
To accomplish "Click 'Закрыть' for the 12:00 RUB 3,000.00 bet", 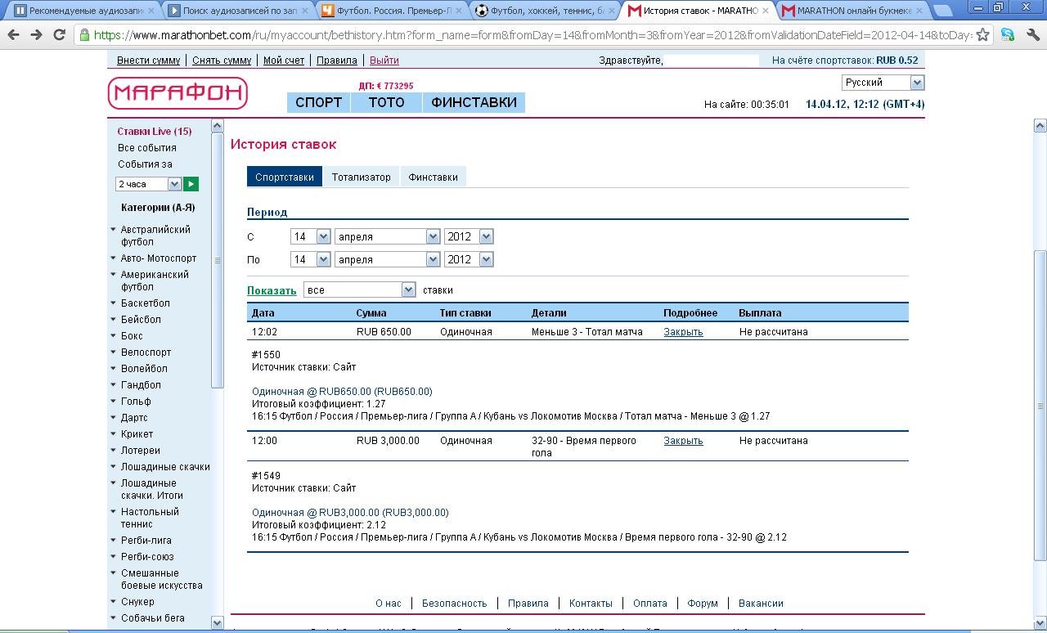I will [683, 441].
